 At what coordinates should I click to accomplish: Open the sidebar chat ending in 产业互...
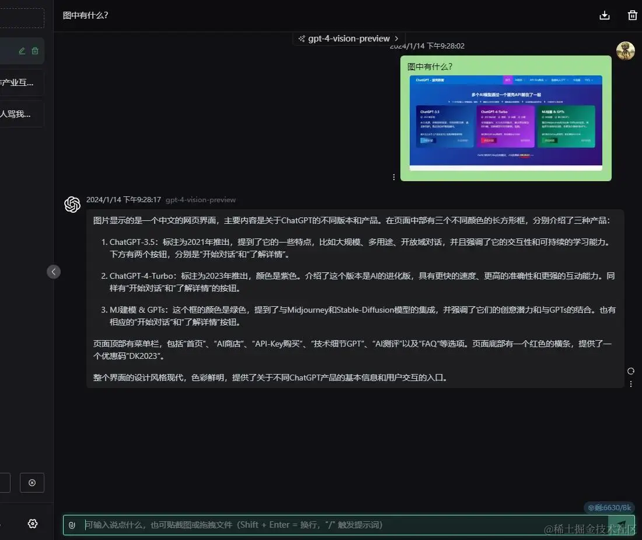[21, 82]
